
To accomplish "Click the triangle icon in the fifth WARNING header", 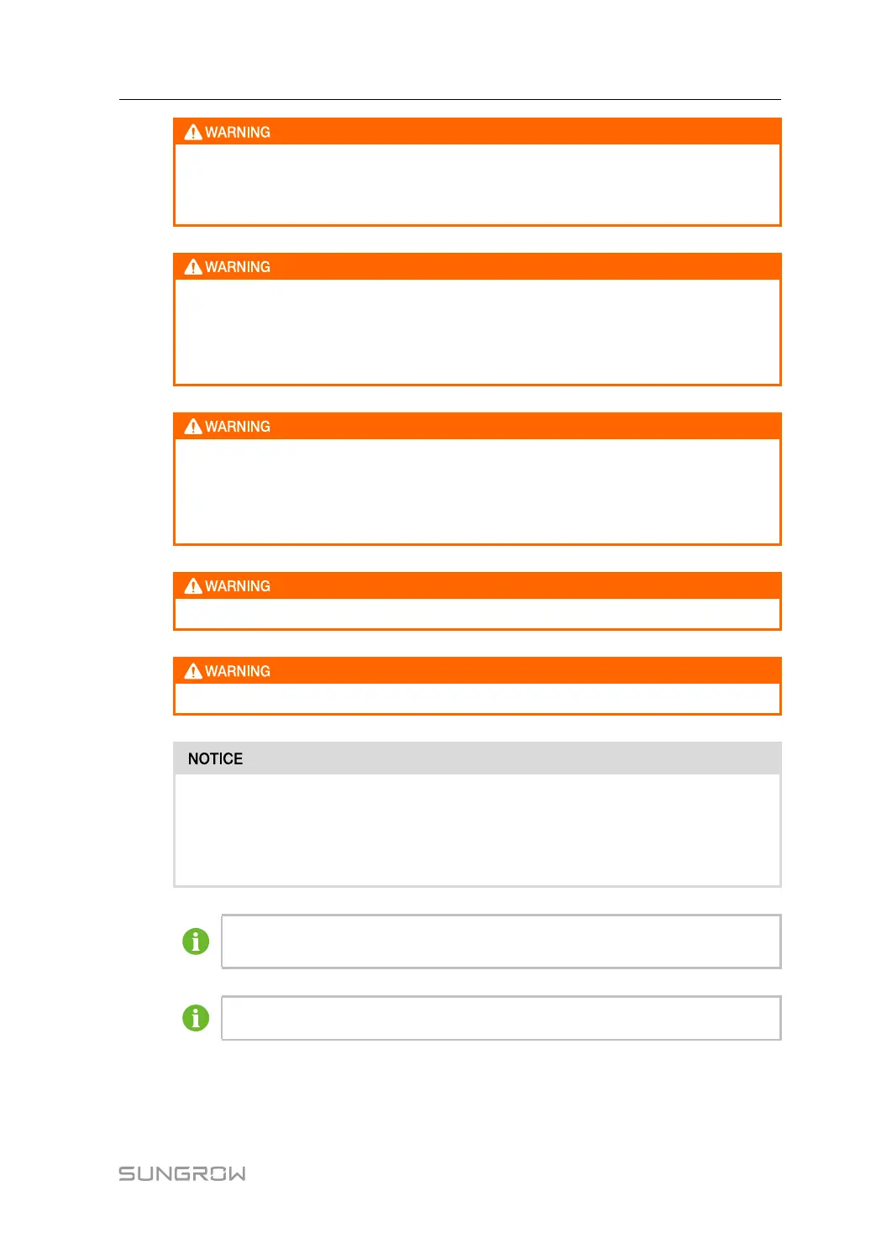I will [193, 670].
